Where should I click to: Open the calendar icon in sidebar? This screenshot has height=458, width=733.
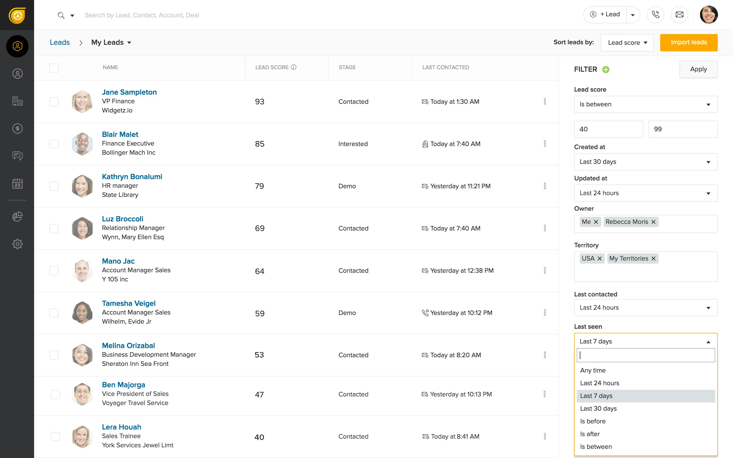pyautogui.click(x=17, y=183)
